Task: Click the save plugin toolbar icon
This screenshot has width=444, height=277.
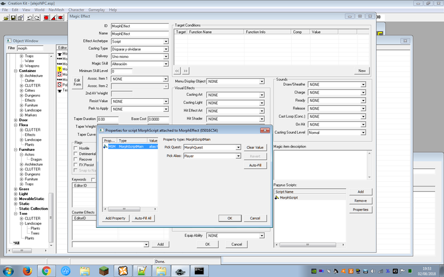Action: 14,18
